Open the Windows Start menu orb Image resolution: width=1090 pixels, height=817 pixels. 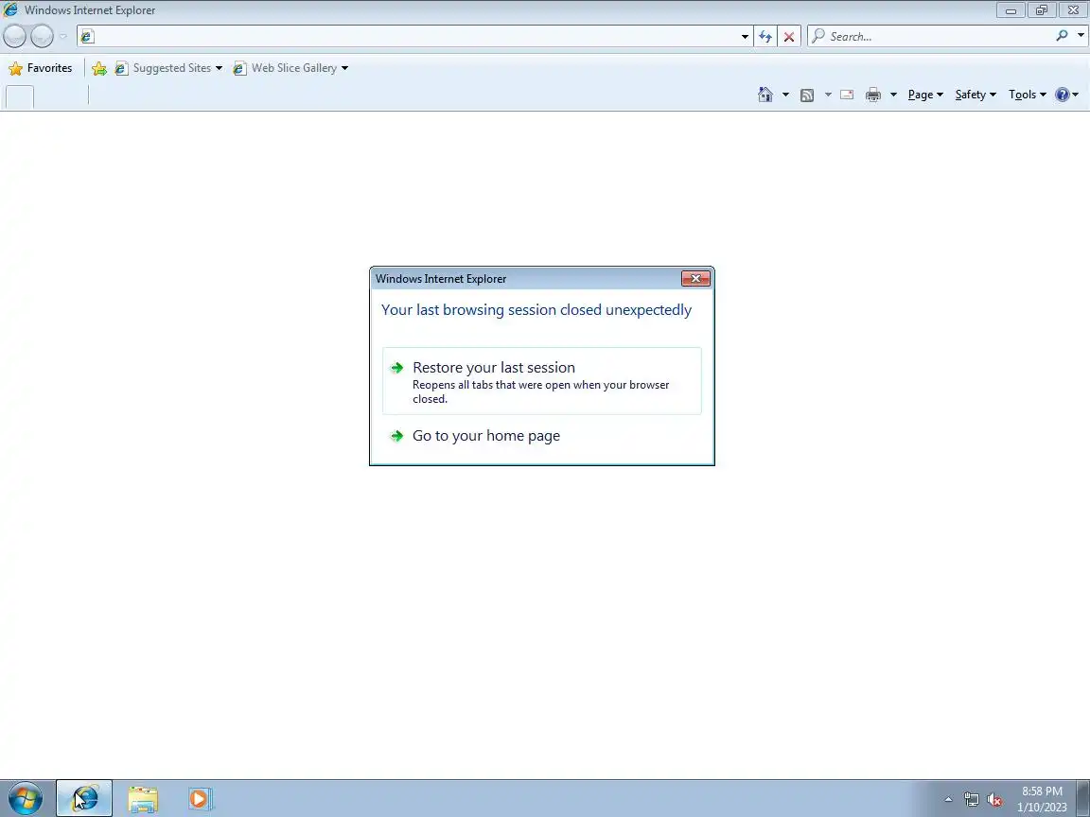point(25,798)
